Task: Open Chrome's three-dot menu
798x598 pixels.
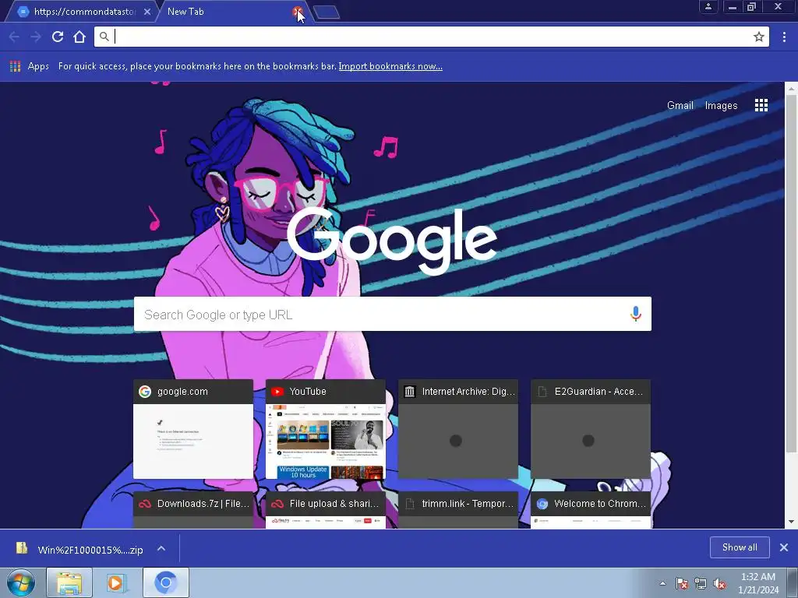Action: click(784, 37)
